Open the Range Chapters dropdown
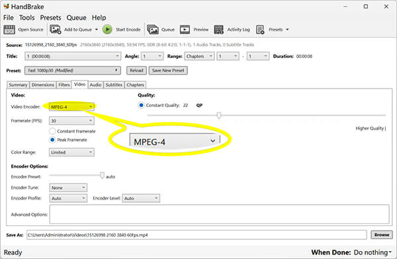 pos(199,56)
